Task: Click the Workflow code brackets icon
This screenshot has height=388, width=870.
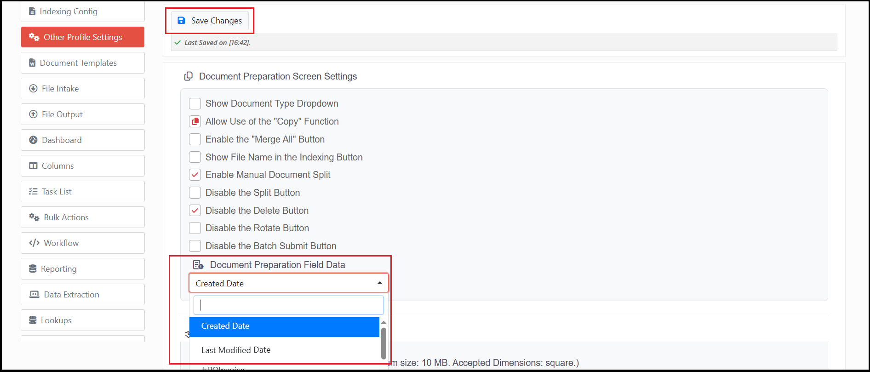Action: [x=34, y=243]
